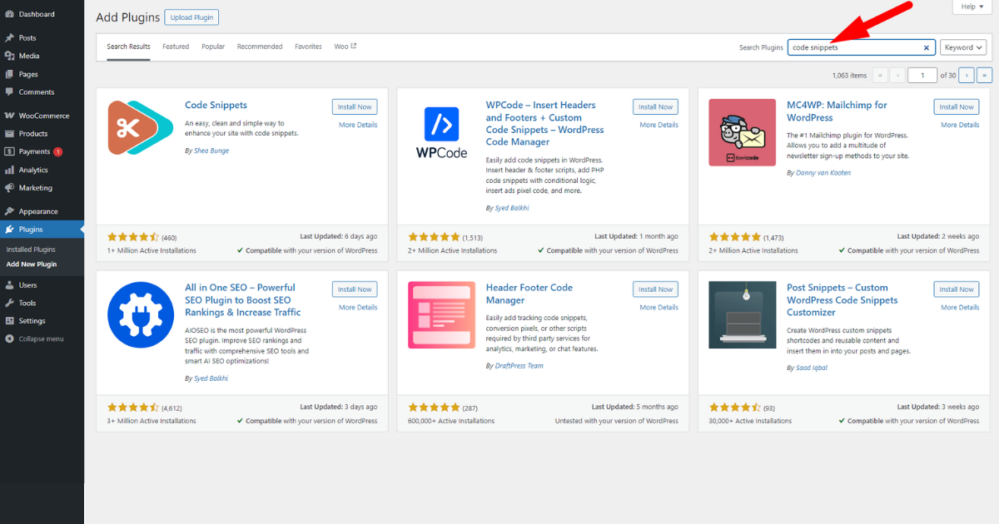Click the Analytics bar chart icon
The image size is (999, 524).
pyautogui.click(x=9, y=170)
